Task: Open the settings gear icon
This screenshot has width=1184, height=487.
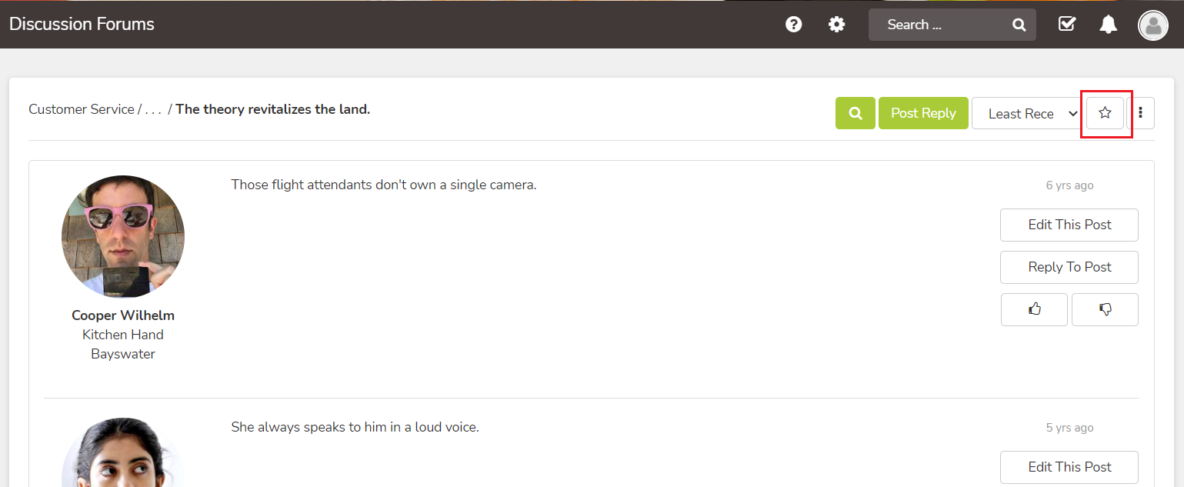Action: 836,25
